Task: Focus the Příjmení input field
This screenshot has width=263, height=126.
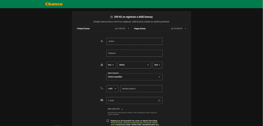Action: click(x=134, y=53)
